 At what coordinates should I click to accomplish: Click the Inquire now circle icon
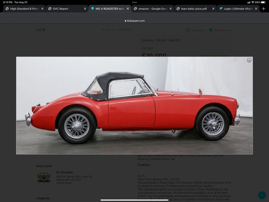point(188,30)
